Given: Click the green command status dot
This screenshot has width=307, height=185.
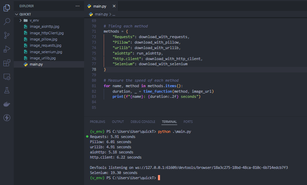Looking at the screenshot, I should pyautogui.click(x=87, y=137).
